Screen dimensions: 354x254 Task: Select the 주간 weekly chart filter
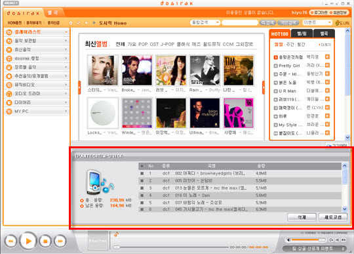tap(290, 45)
